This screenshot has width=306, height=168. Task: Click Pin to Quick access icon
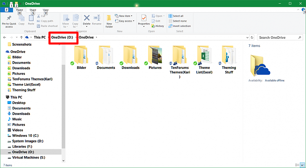(9, 19)
